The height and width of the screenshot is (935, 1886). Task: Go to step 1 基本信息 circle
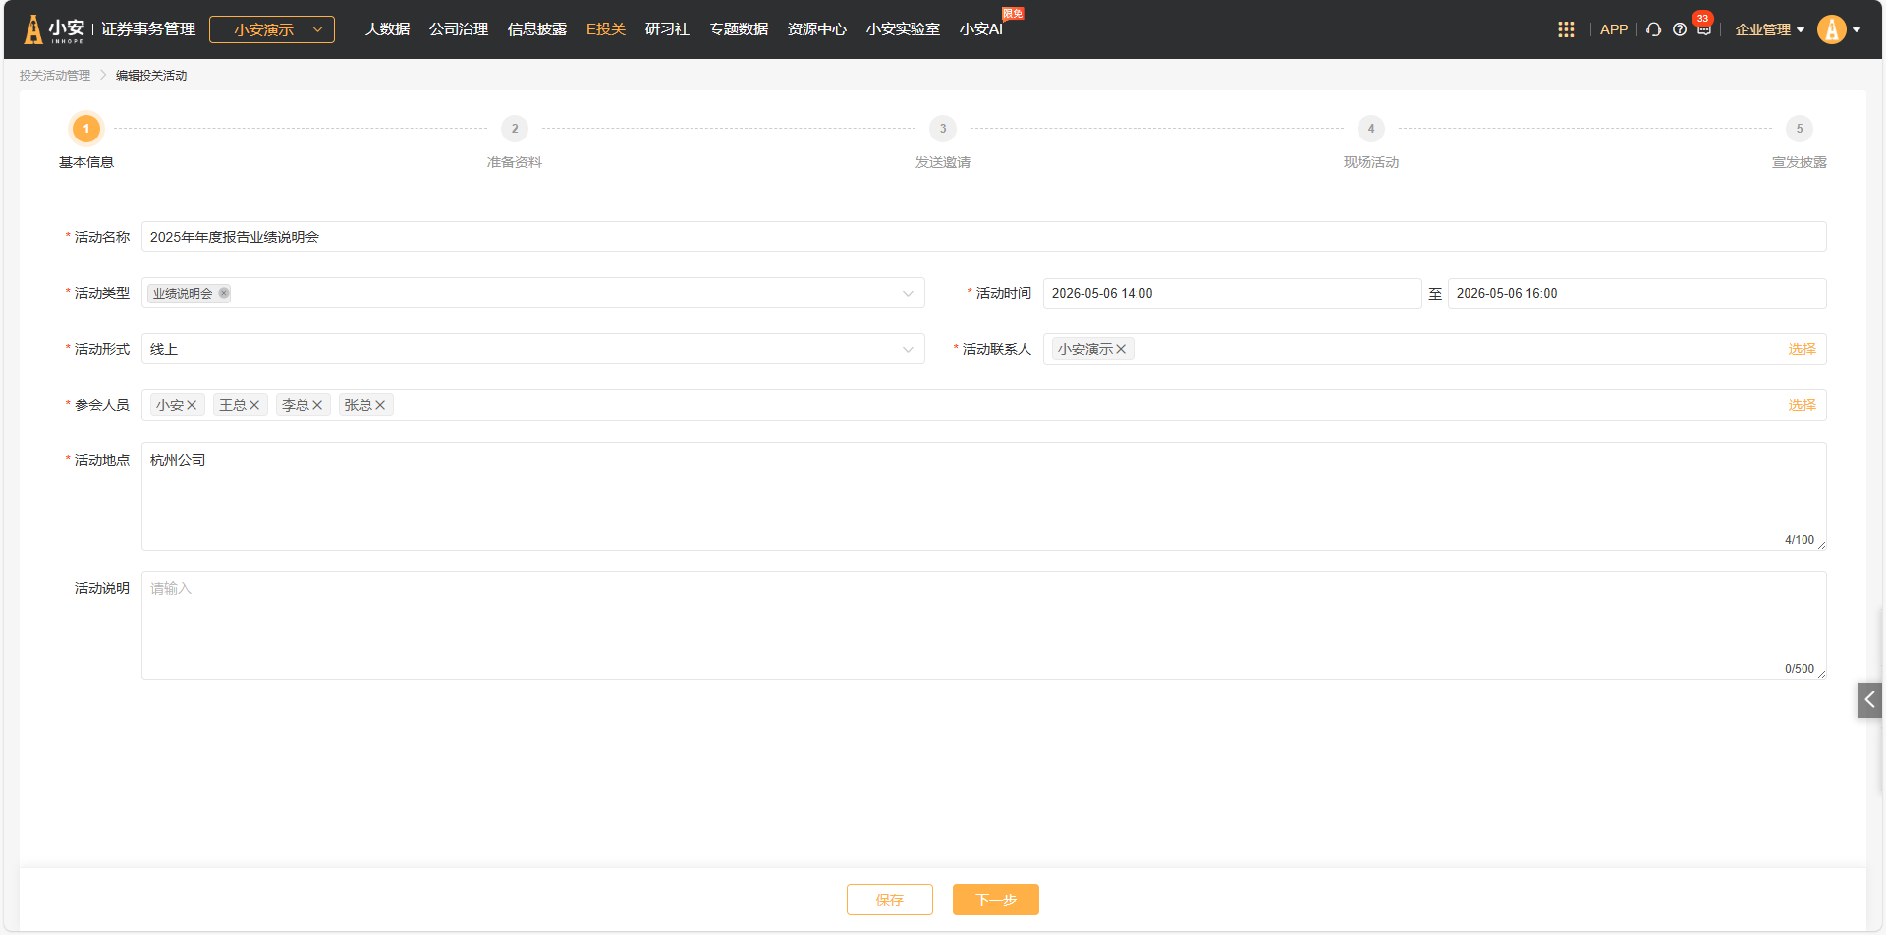[x=86, y=129]
